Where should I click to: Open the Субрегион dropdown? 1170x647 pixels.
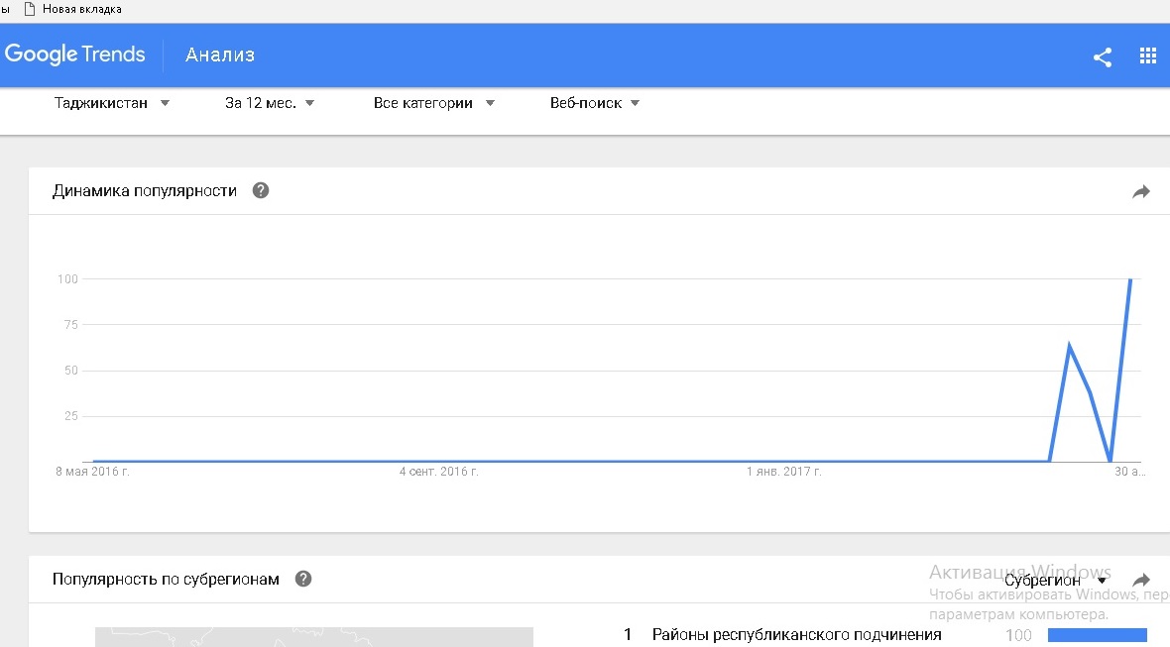coord(1055,581)
